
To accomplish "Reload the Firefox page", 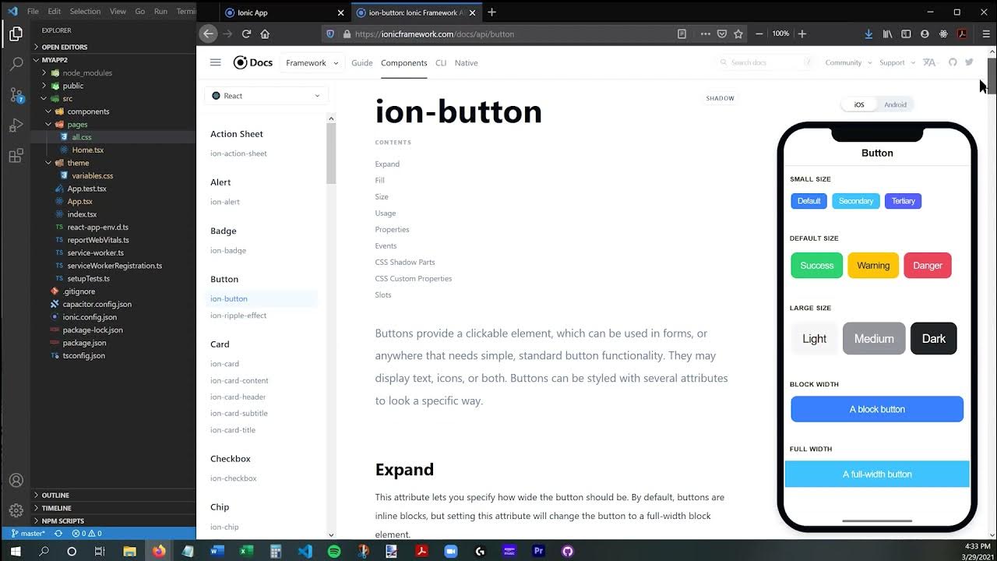I will coord(246,34).
